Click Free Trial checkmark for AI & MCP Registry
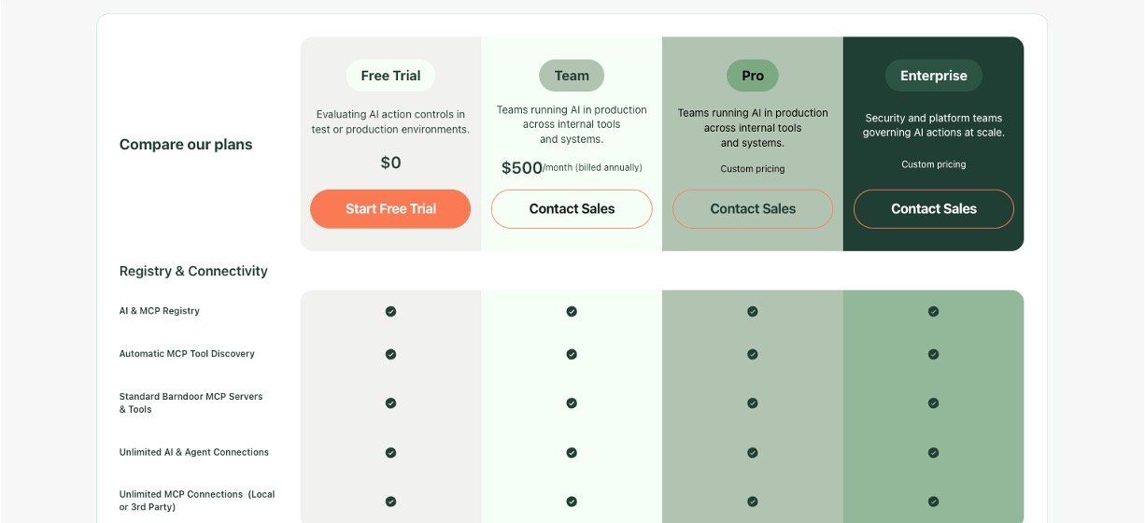The image size is (1145, 523). click(x=390, y=312)
